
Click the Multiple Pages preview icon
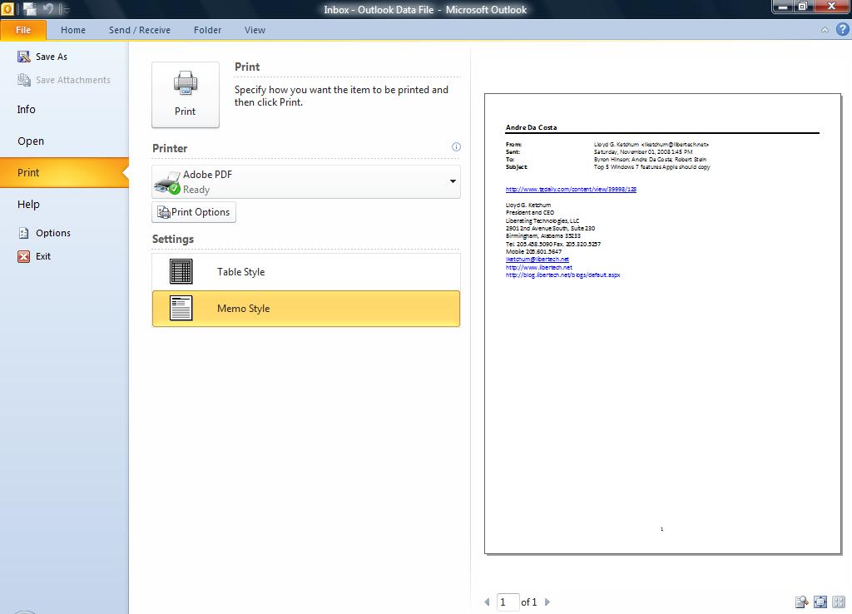[x=839, y=602]
